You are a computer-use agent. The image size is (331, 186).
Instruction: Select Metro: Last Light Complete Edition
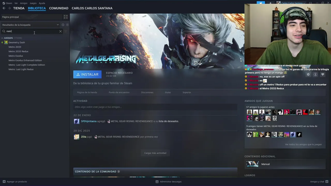(27, 65)
